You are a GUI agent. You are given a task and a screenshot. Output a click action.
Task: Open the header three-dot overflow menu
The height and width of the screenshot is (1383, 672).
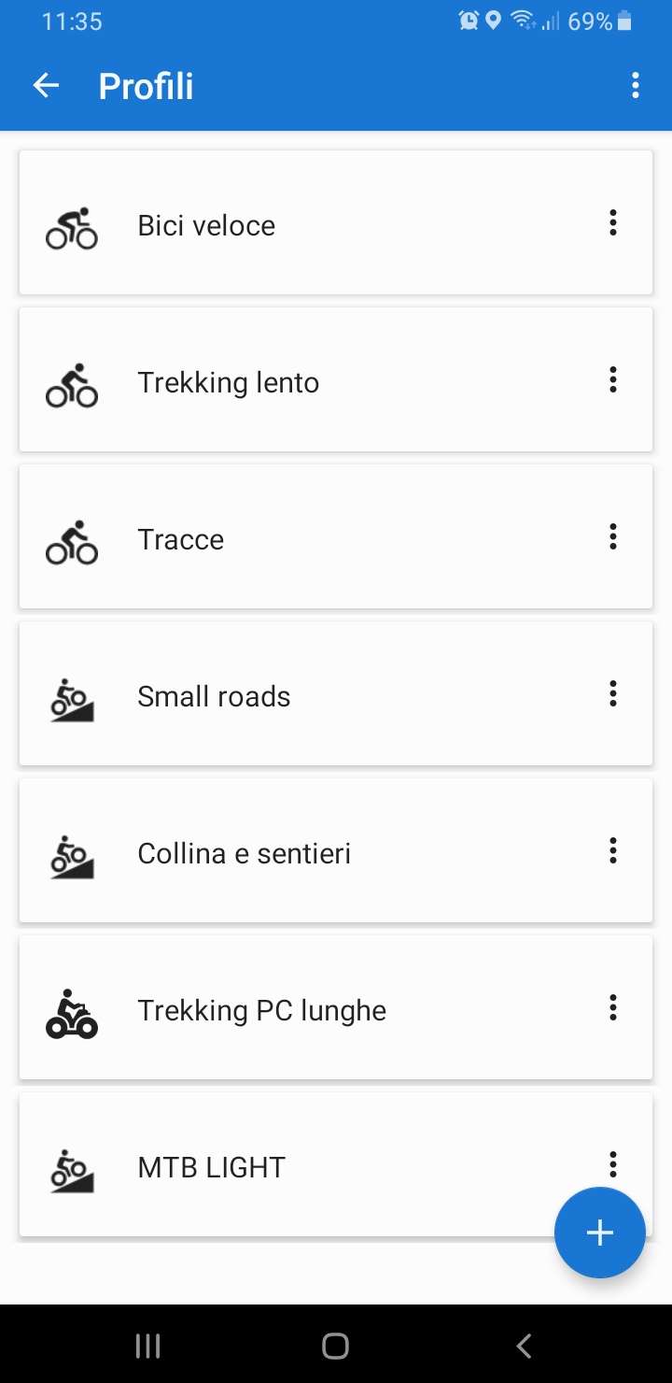636,86
